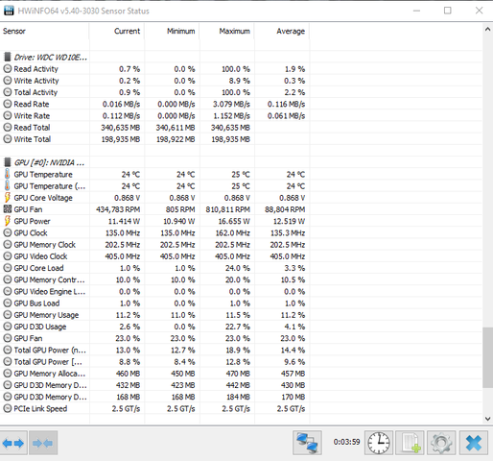The image size is (493, 461).
Task: Minimize the HWiNFO64 Sensor Status window
Action: pos(416,11)
